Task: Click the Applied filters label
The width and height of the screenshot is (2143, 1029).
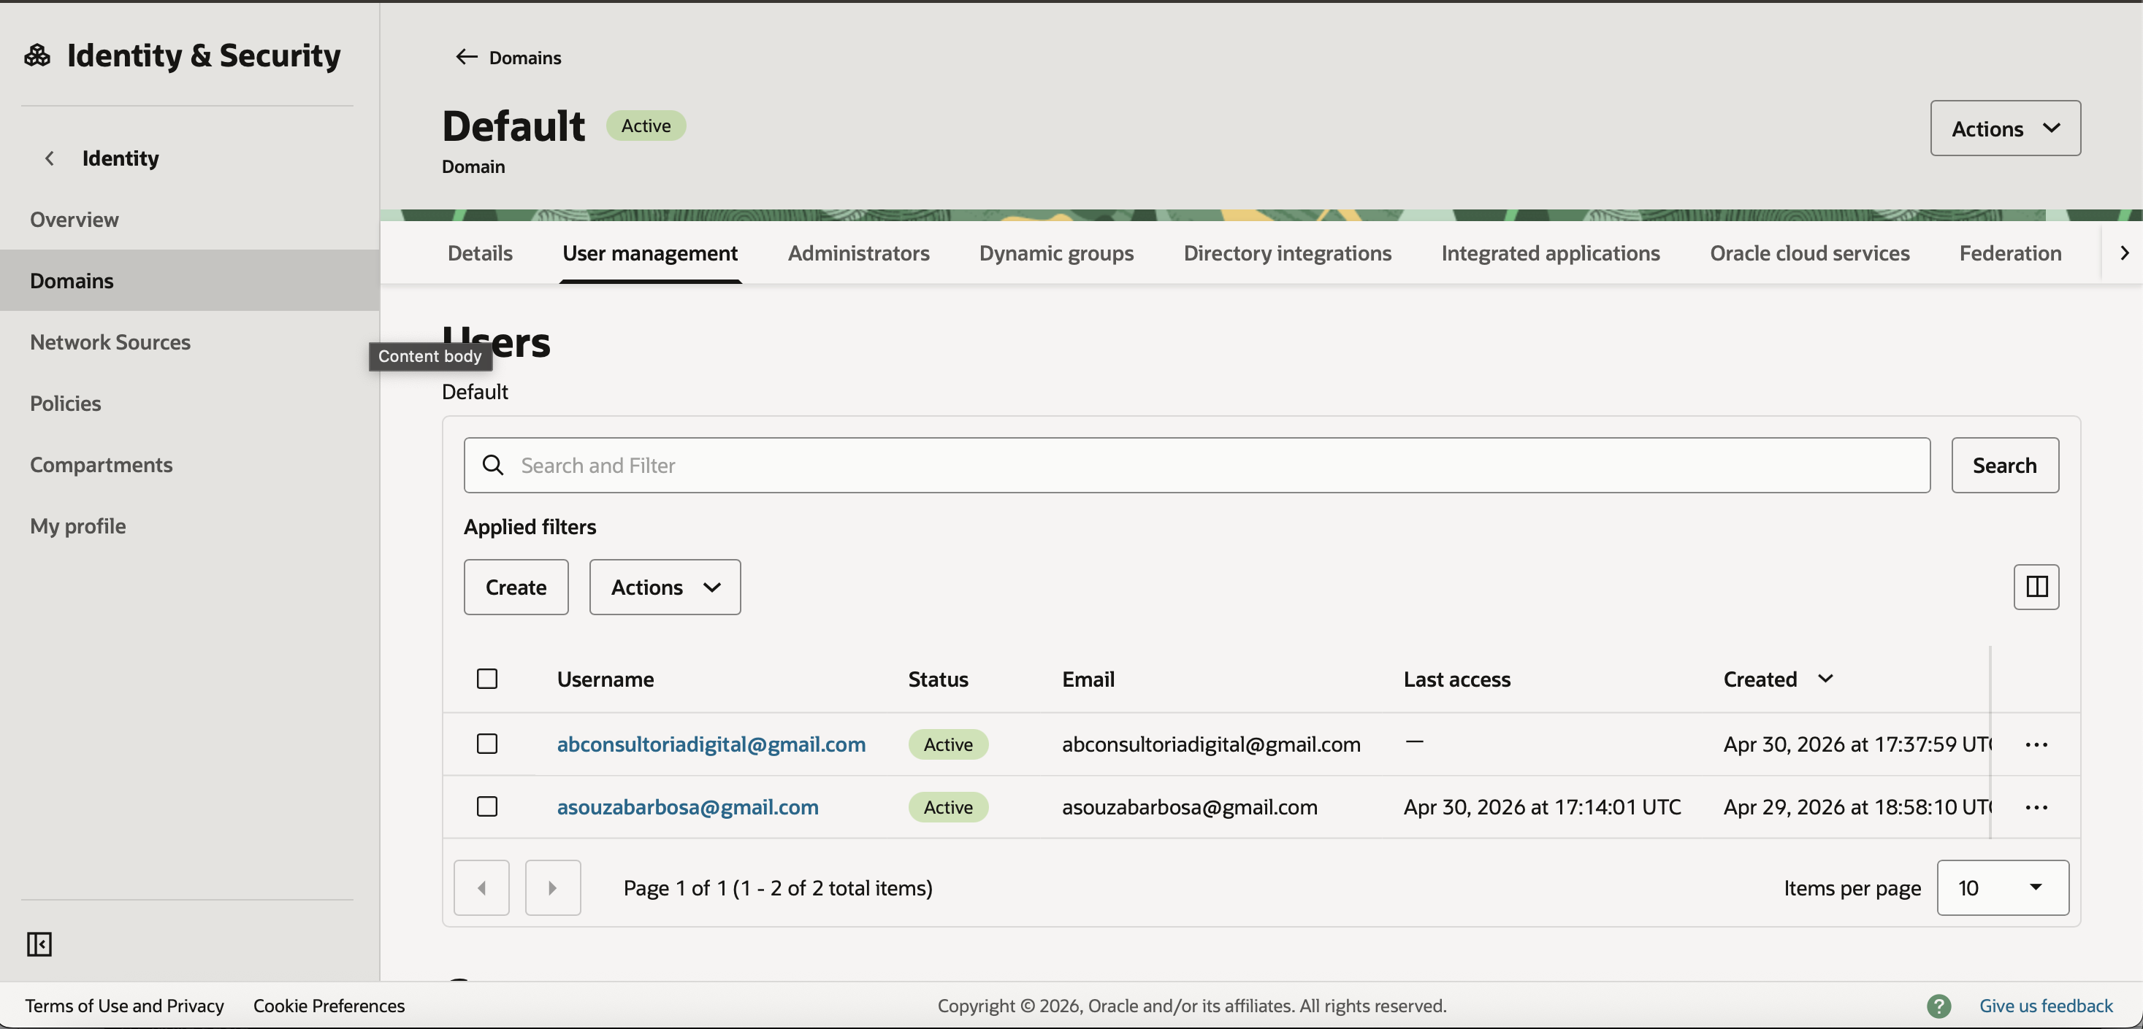Action: tap(530, 527)
